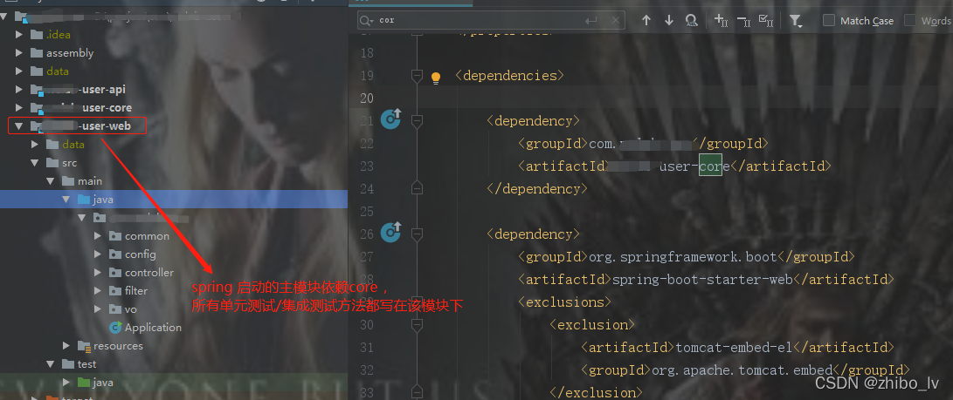This screenshot has width=953, height=400.
Task: Click the yellow lightbulb intention icon
Action: pos(436,78)
